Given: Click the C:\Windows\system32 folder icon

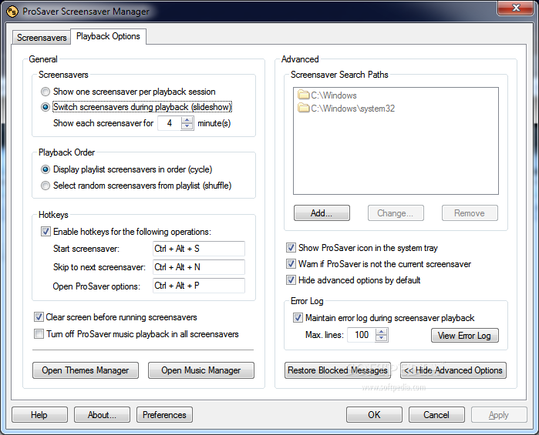Looking at the screenshot, I should [304, 108].
